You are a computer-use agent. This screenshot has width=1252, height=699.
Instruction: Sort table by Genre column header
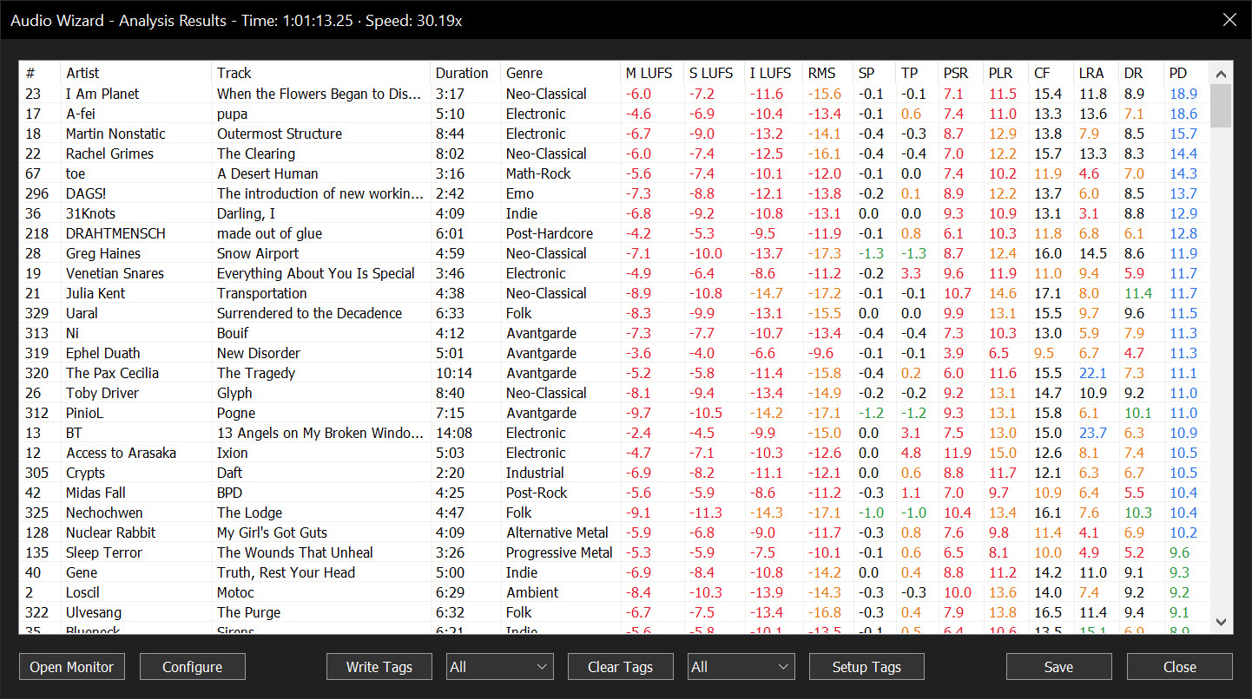524,73
